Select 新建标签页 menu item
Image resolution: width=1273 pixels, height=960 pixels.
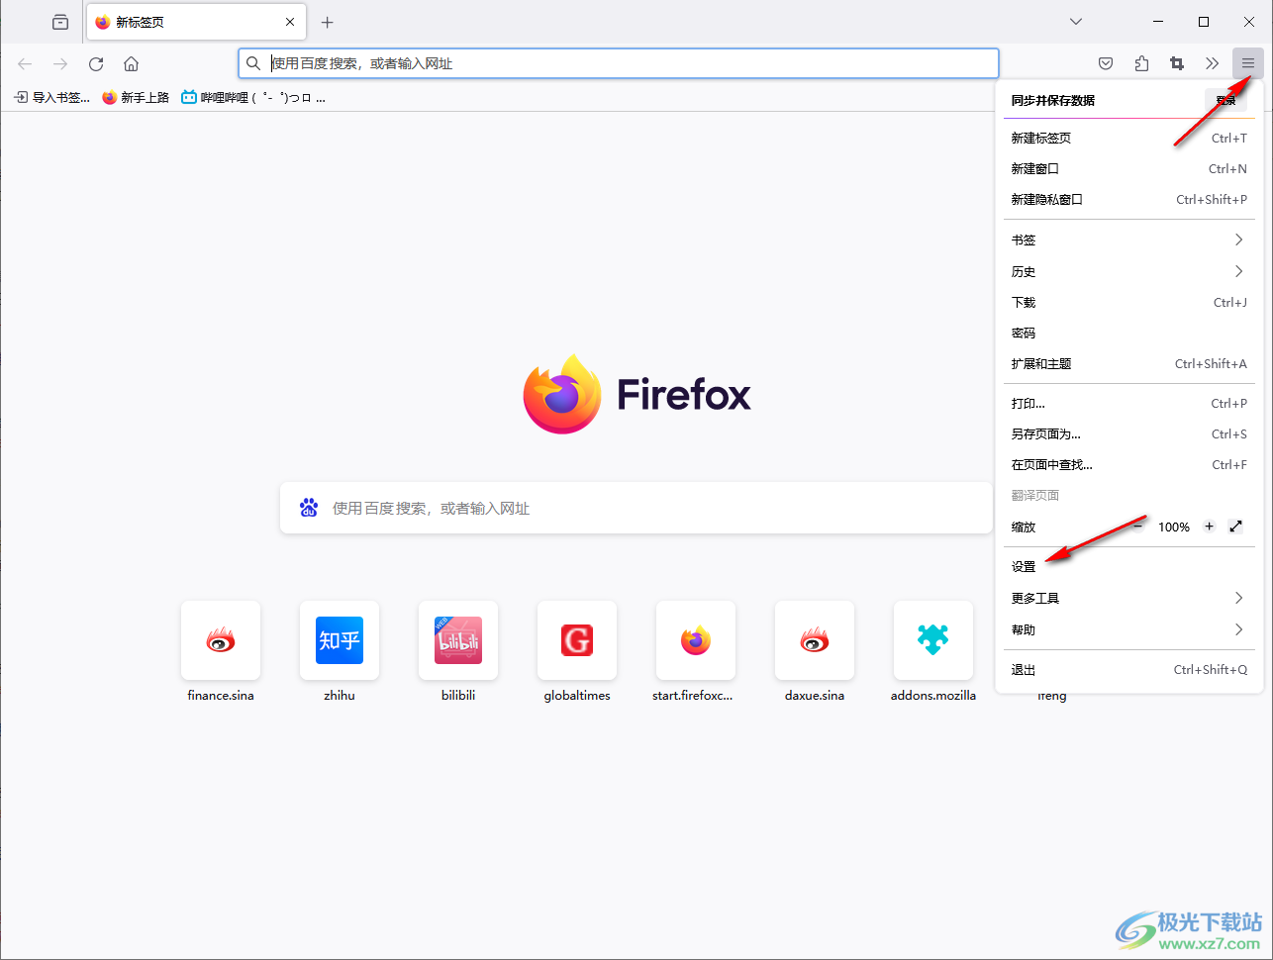[1128, 138]
